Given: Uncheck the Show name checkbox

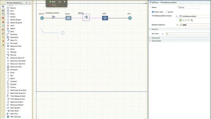Looking at the screenshot, I should pos(153,12).
